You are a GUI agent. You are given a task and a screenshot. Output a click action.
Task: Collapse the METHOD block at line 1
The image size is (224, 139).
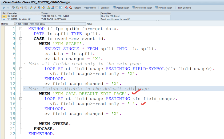[21, 29]
